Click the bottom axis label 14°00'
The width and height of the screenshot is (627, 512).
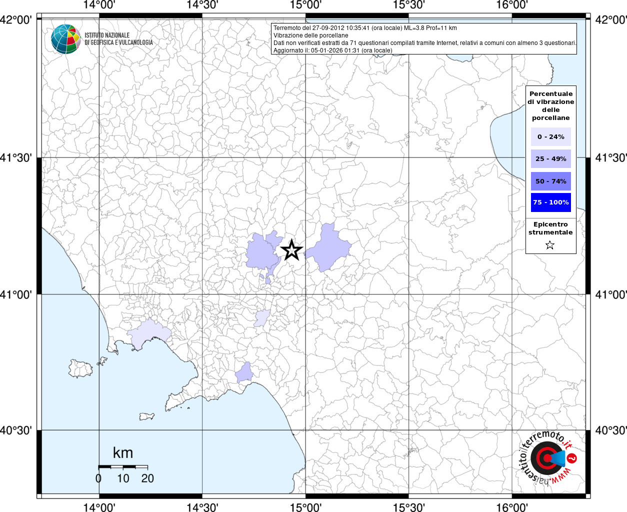[99, 507]
